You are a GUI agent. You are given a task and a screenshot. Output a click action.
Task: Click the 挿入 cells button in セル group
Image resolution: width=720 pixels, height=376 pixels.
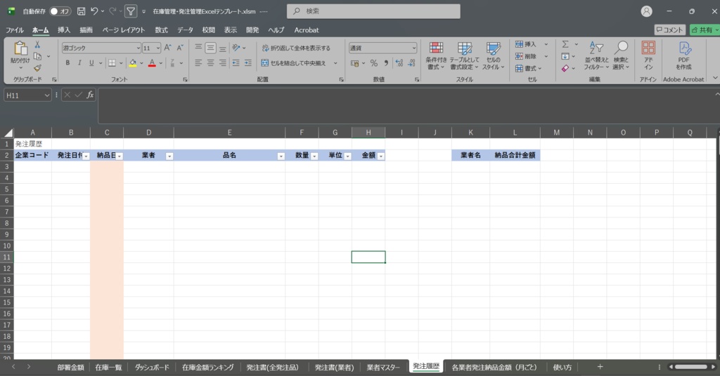[526, 44]
